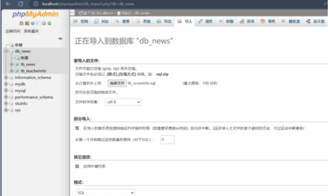Open the 操作 (Operations) tab

coord(205,21)
